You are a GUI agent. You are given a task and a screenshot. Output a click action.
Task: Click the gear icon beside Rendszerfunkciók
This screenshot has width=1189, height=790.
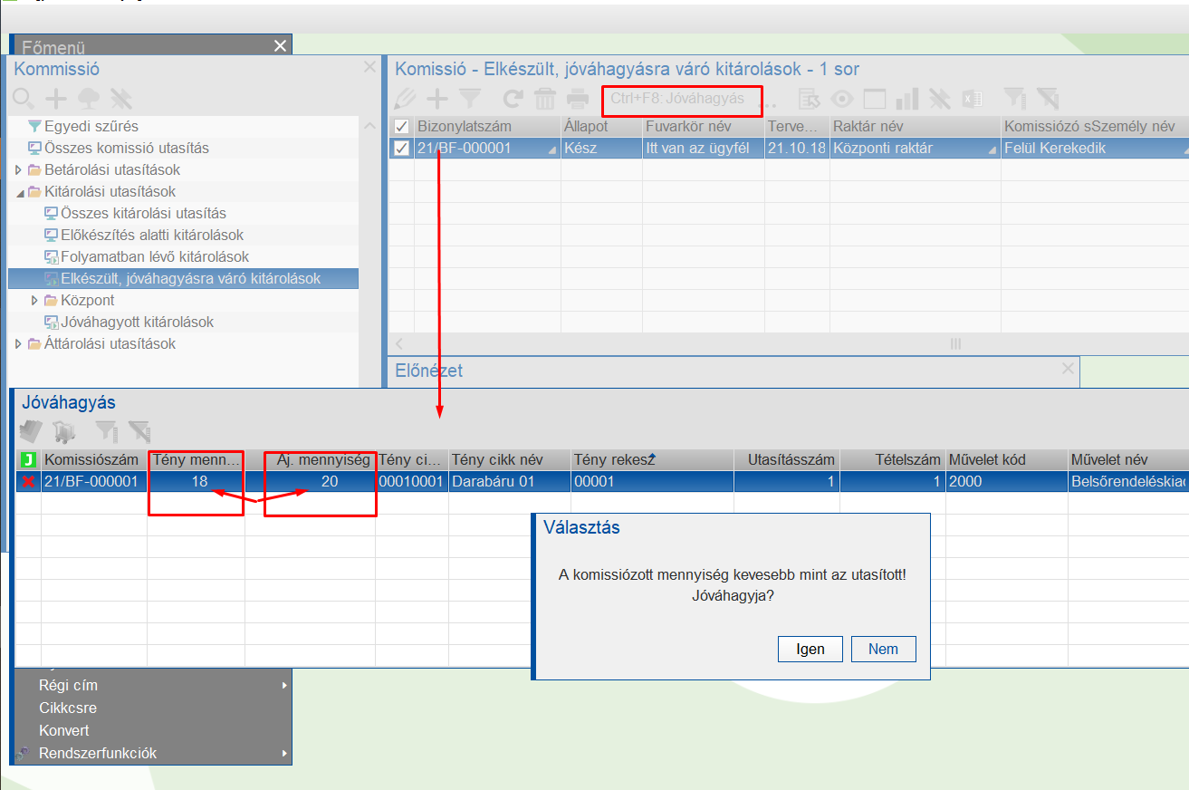click(24, 754)
